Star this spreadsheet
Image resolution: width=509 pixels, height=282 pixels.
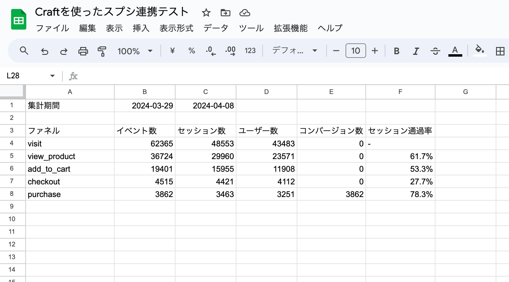(x=206, y=13)
